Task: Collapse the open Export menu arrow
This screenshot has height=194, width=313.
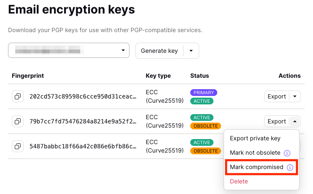Action: click(x=295, y=121)
